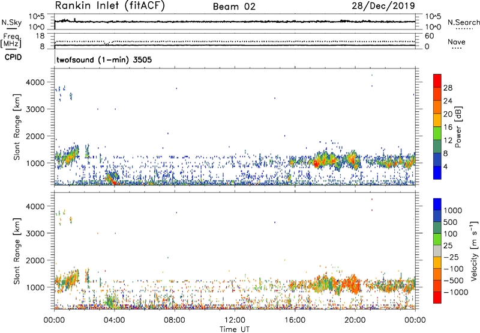Image resolution: width=480 pixels, height=333 pixels.
Task: Click the '08:00' time axis label
Action: point(175,320)
